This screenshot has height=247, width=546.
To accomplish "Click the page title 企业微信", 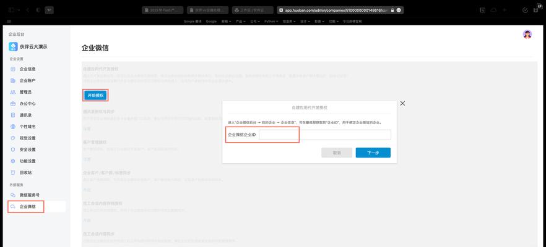I will click(95, 48).
